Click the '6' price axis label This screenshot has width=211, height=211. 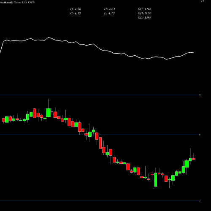(x=200, y=135)
